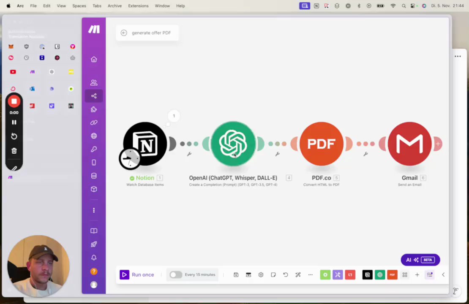Image resolution: width=469 pixels, height=304 pixels.
Task: Click the operations bubble showing 1
Action: click(174, 116)
